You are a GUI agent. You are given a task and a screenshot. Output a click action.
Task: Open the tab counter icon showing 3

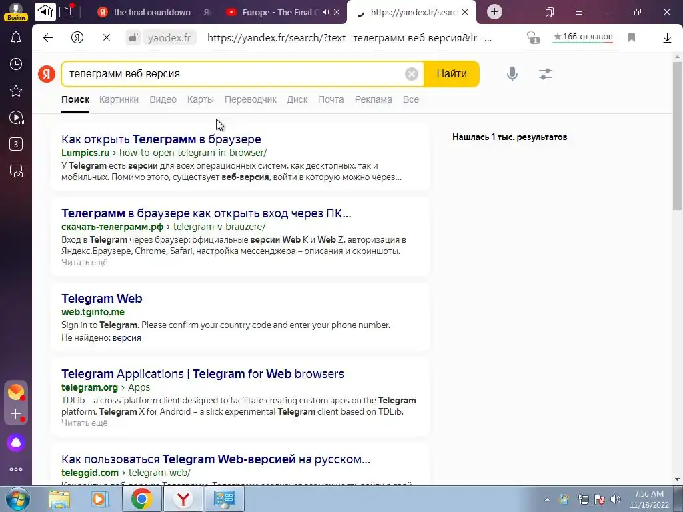tap(16, 144)
